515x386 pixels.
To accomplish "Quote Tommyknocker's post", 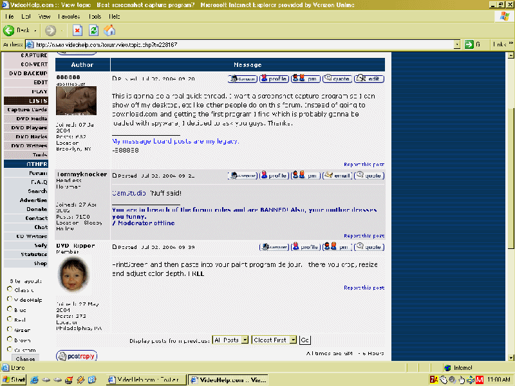I will (369, 176).
